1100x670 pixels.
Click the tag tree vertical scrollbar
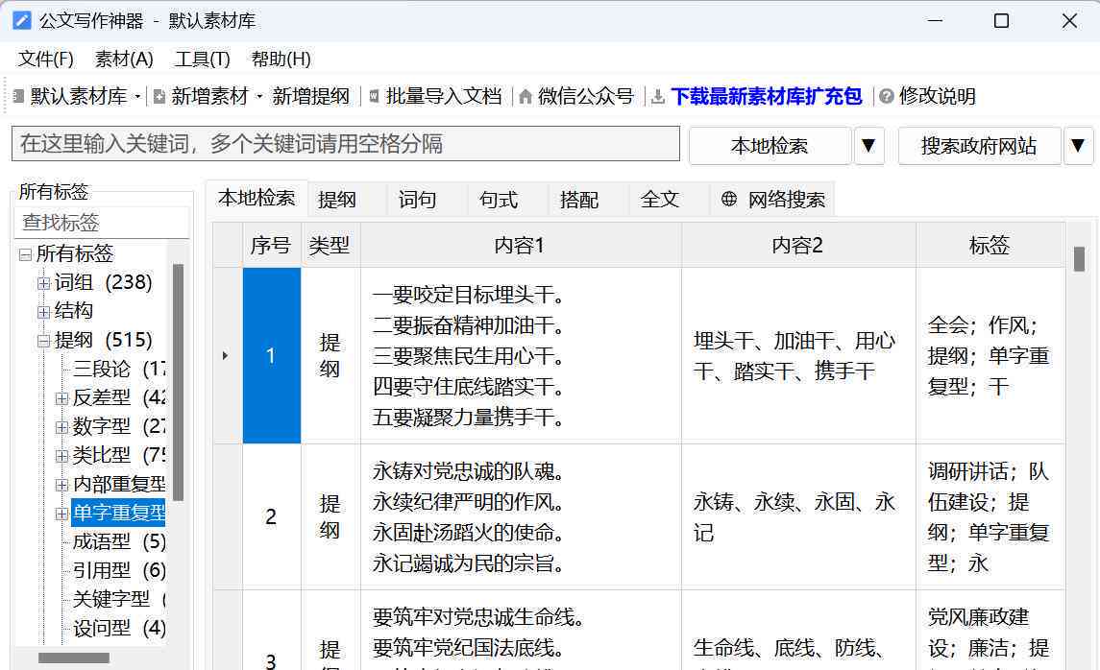coord(178,382)
